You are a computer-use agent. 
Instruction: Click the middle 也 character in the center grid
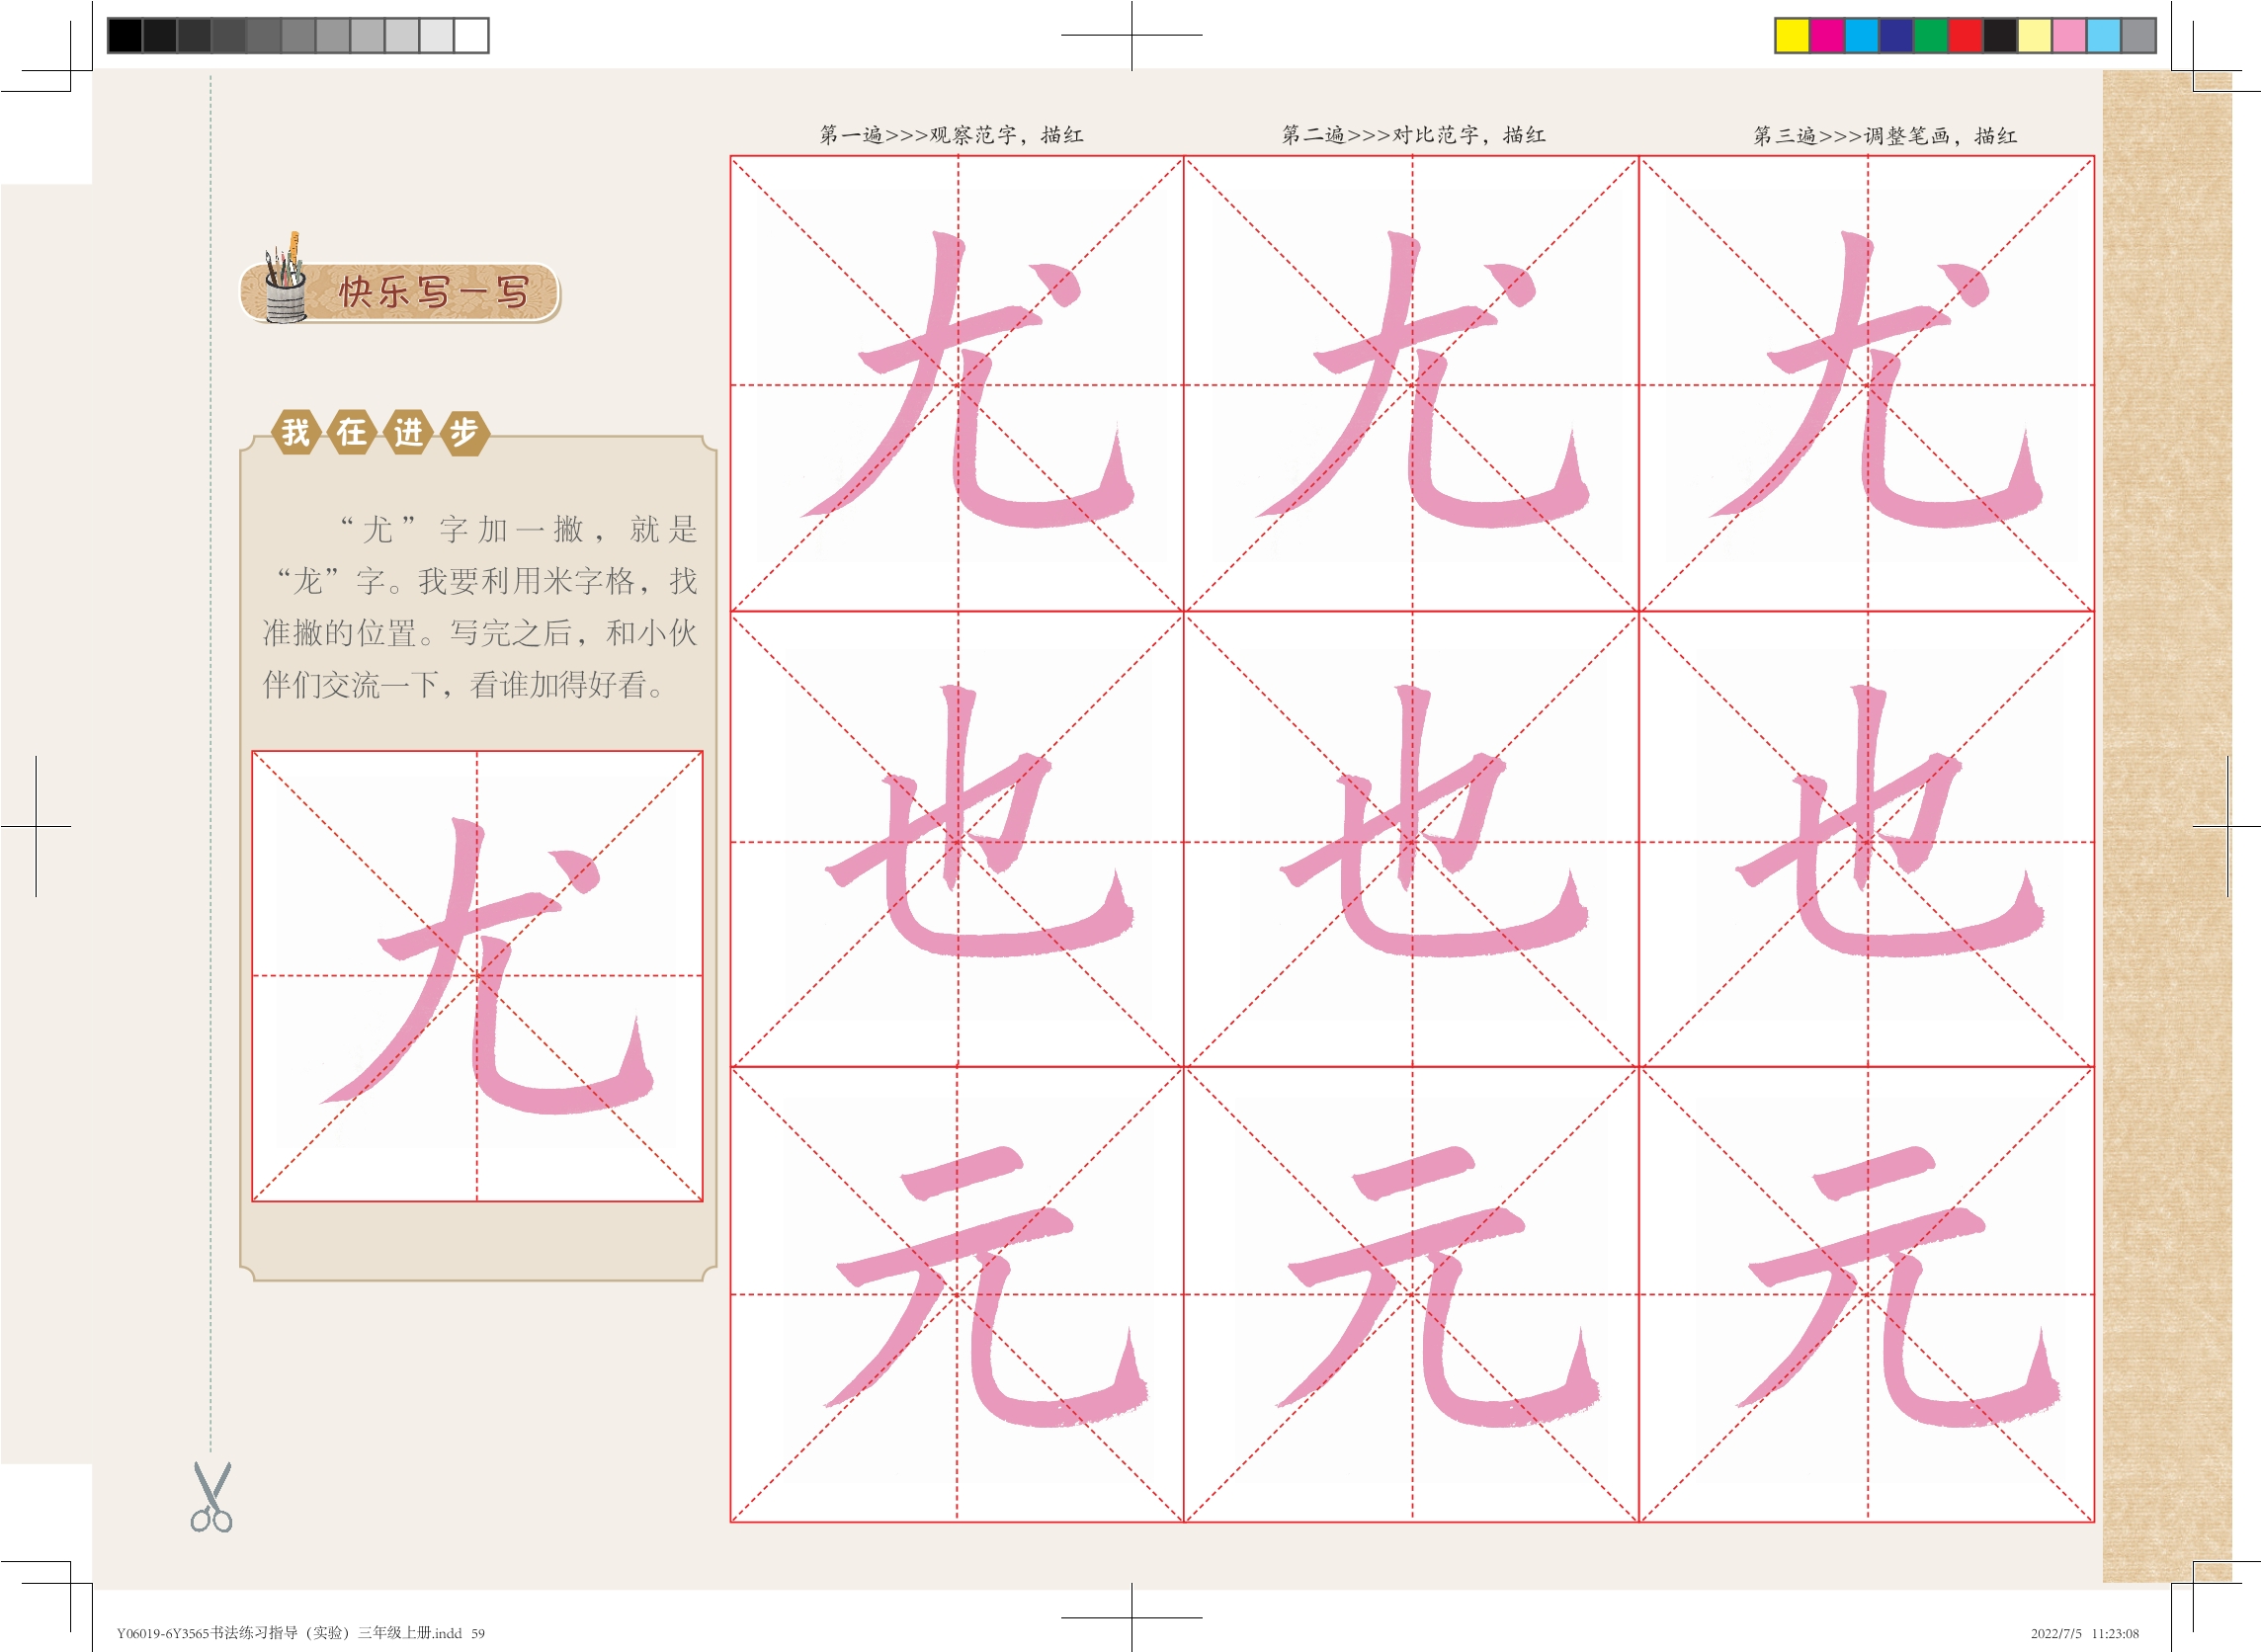(x=1412, y=840)
